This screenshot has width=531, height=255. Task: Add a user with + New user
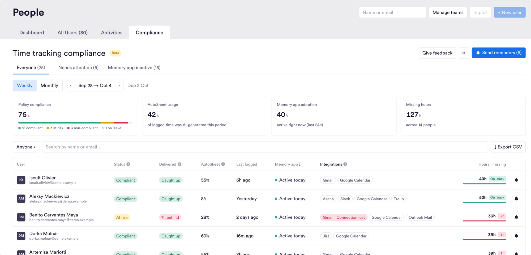click(510, 12)
